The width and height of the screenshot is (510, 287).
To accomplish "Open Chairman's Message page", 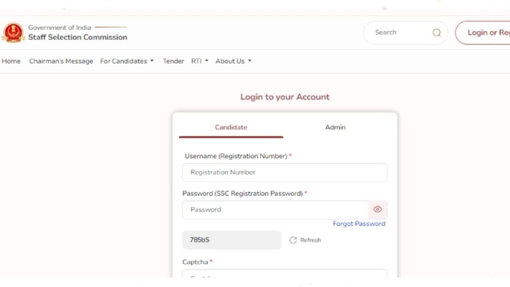I will coord(61,61).
